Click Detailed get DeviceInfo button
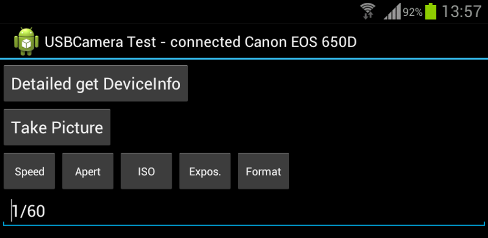The image size is (488, 238). 95,83
